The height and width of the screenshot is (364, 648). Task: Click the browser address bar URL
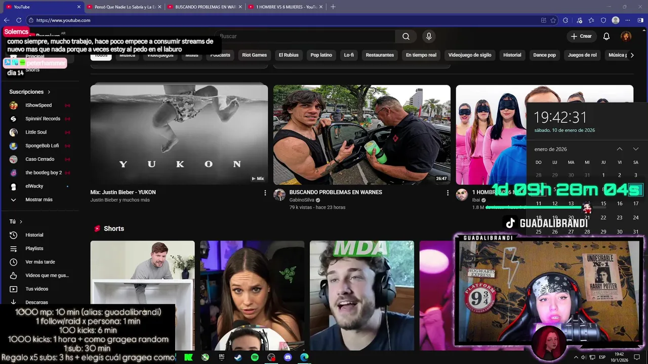63,20
